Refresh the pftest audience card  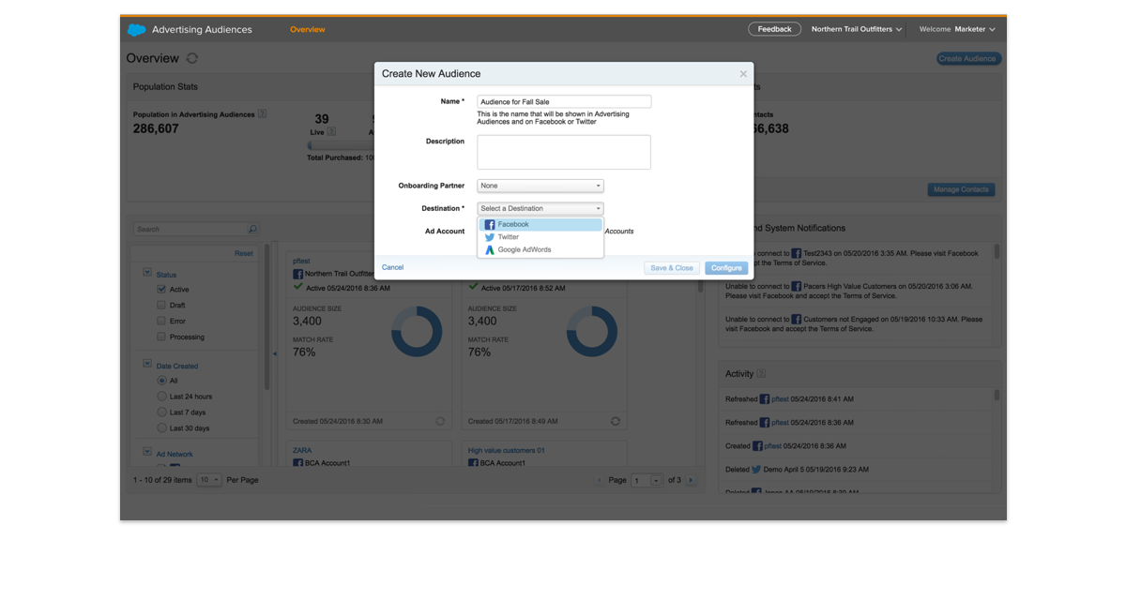(x=440, y=422)
